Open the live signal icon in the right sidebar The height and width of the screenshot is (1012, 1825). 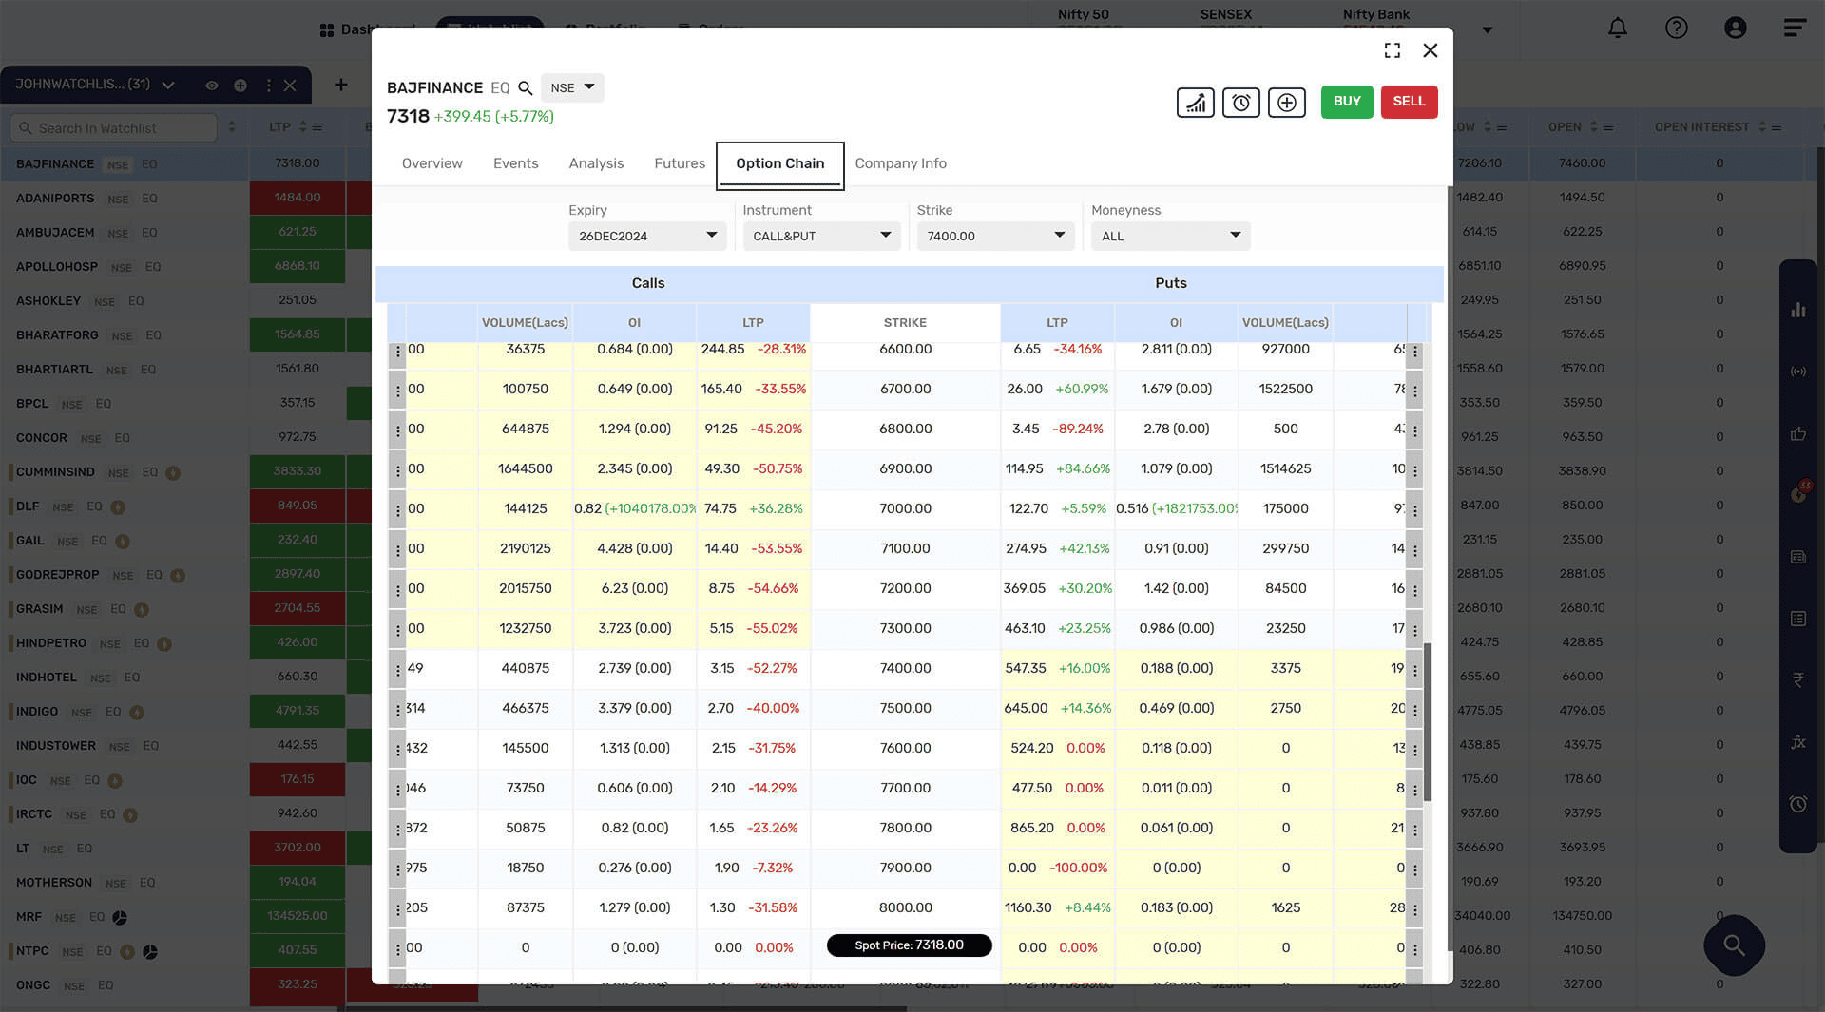pos(1798,372)
